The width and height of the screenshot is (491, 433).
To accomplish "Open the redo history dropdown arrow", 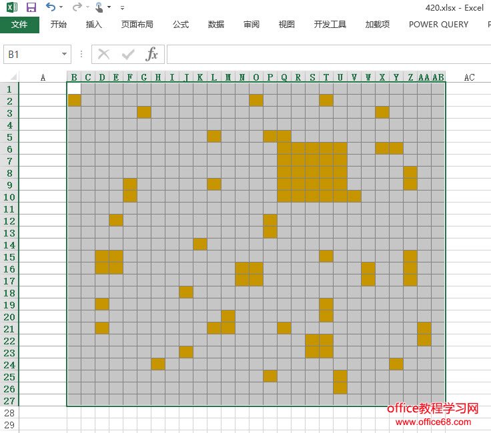I will [87, 7].
